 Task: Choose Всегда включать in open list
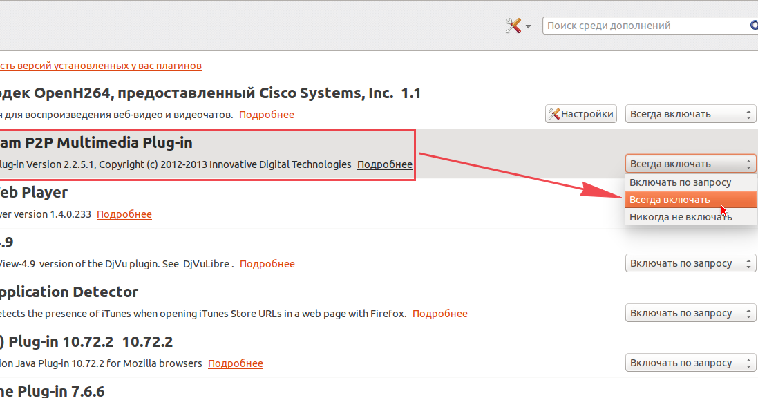click(x=690, y=200)
